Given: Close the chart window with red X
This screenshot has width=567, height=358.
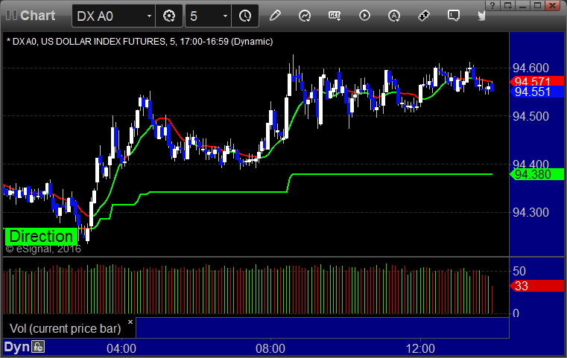Looking at the screenshot, I should 553,5.
